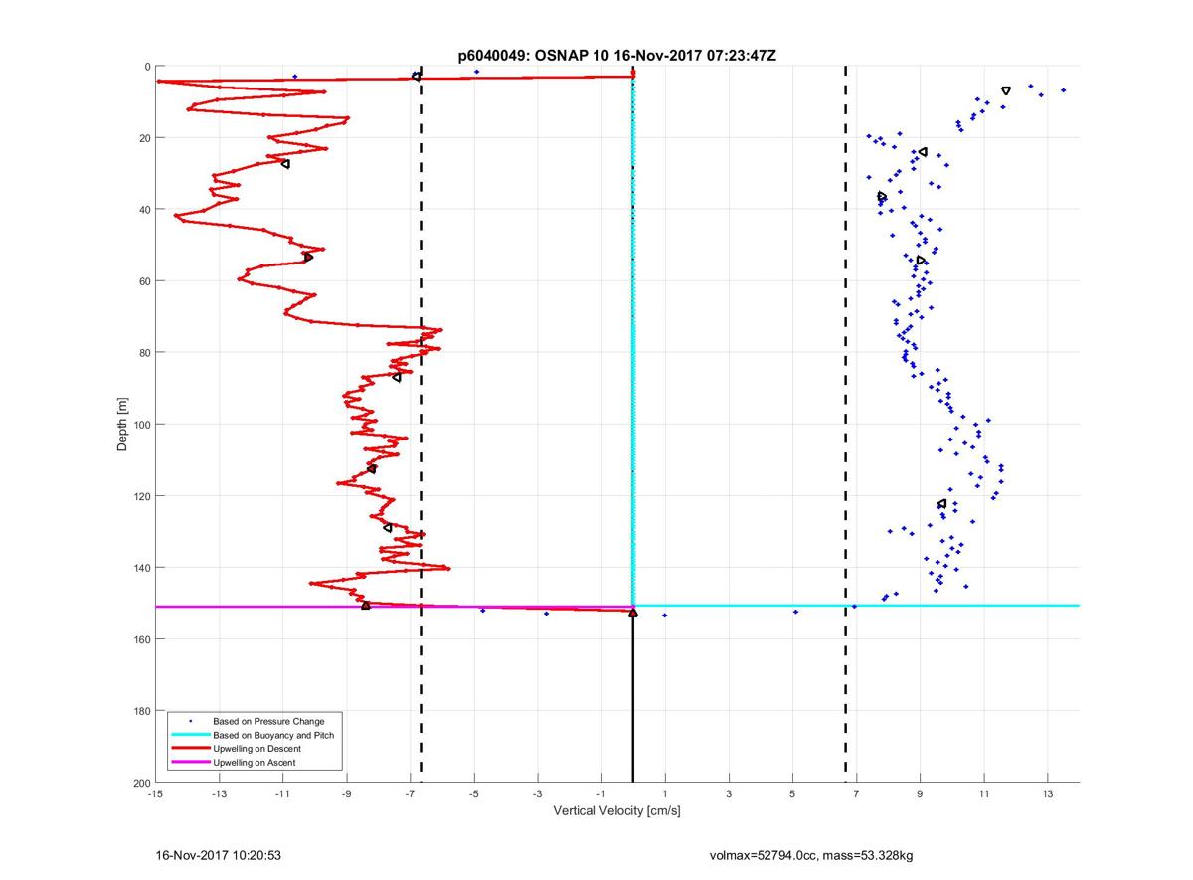Click depth axis tick label 200
This screenshot has width=1193, height=880.
[x=141, y=783]
